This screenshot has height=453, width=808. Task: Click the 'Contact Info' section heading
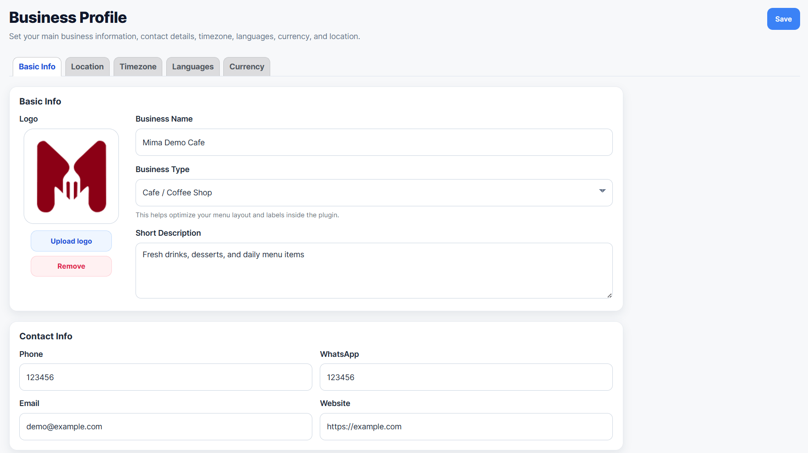46,336
